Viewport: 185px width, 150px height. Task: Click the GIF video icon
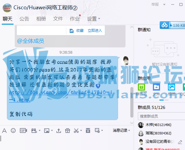coord(23,130)
